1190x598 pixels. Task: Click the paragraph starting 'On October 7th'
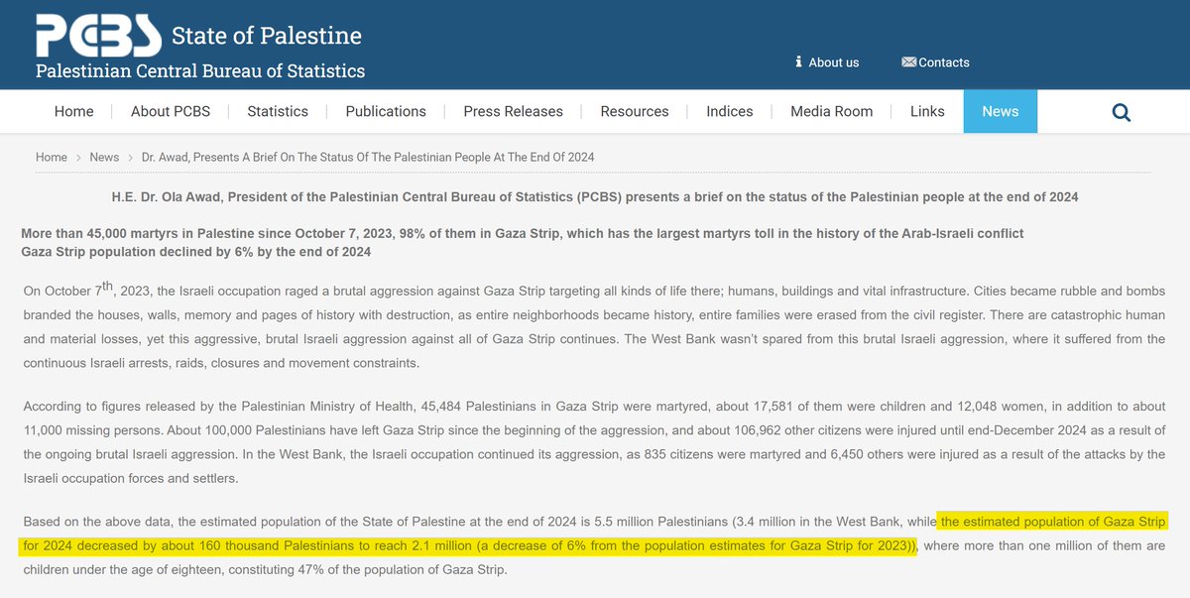tap(594, 325)
